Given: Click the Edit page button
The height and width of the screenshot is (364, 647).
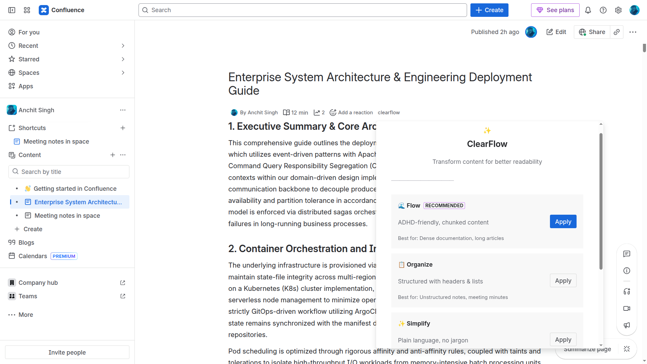Looking at the screenshot, I should pos(556,32).
